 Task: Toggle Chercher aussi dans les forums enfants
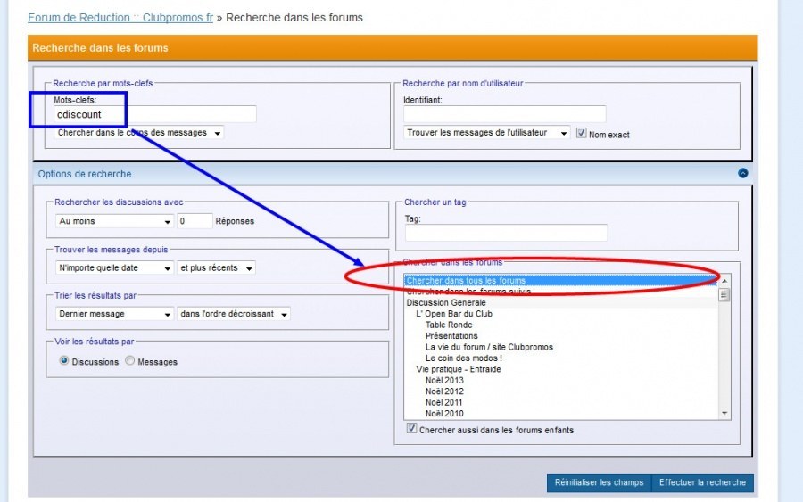pos(411,429)
